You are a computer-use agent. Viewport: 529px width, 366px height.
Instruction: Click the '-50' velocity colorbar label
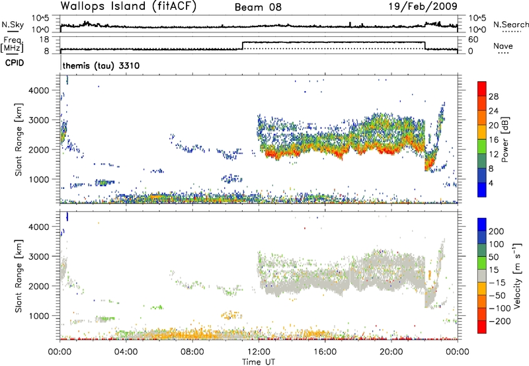point(497,295)
